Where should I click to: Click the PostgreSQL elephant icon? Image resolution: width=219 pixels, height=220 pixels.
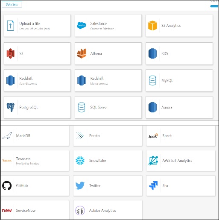[11, 107]
